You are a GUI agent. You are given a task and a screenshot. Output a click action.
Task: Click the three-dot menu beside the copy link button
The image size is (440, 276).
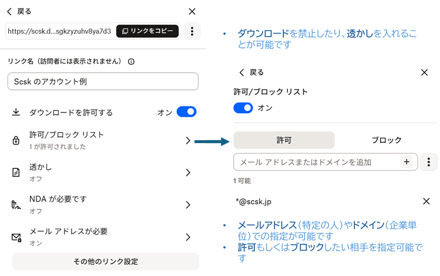pyautogui.click(x=192, y=31)
